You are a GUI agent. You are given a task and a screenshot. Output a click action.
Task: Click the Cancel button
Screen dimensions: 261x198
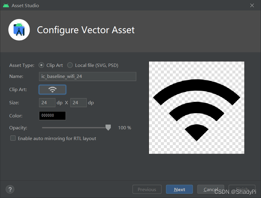(x=211, y=189)
